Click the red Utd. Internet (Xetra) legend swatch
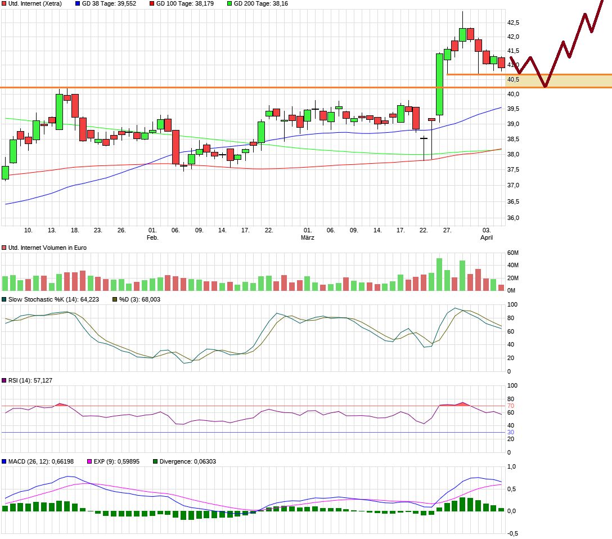Screen dimensions: 612x539 pos(4,3)
